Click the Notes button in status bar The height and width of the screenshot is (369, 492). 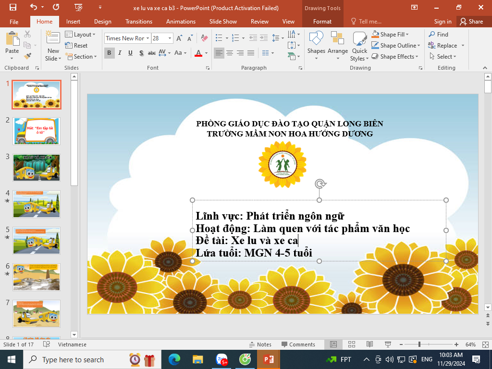260,344
